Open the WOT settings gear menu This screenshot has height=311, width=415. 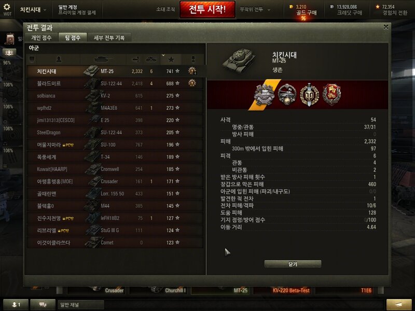(x=7, y=9)
